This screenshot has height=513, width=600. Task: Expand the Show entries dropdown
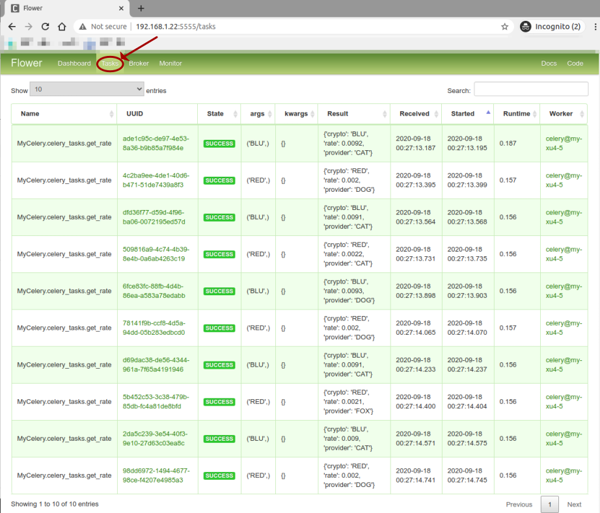87,90
